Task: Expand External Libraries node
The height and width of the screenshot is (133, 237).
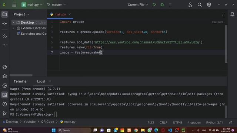Action: 13,28
